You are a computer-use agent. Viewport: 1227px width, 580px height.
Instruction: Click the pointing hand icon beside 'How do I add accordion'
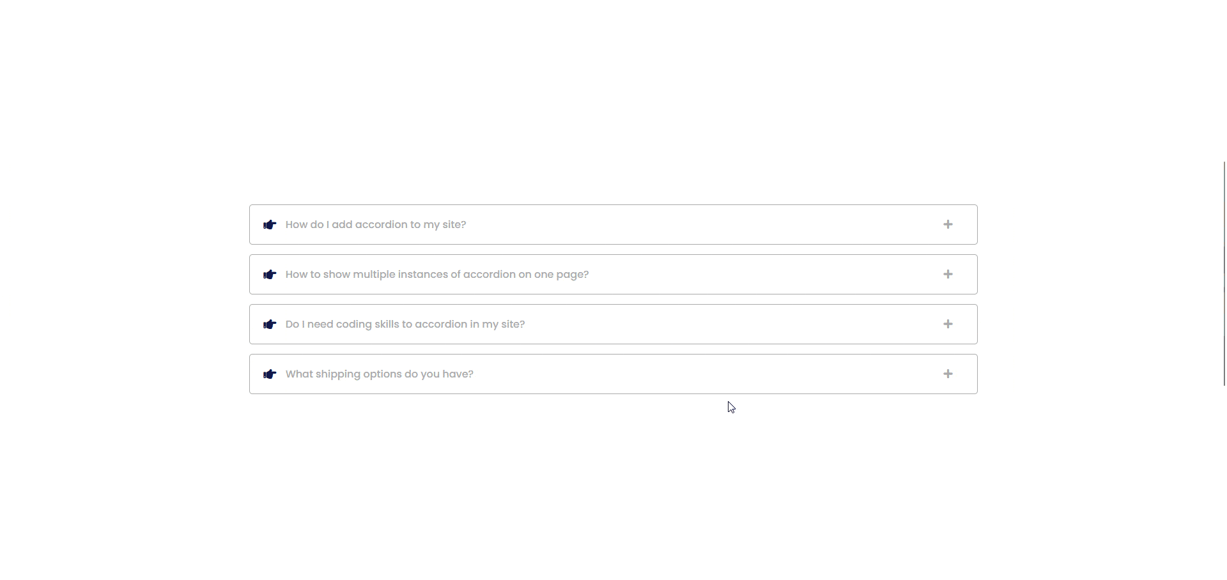[x=270, y=225]
